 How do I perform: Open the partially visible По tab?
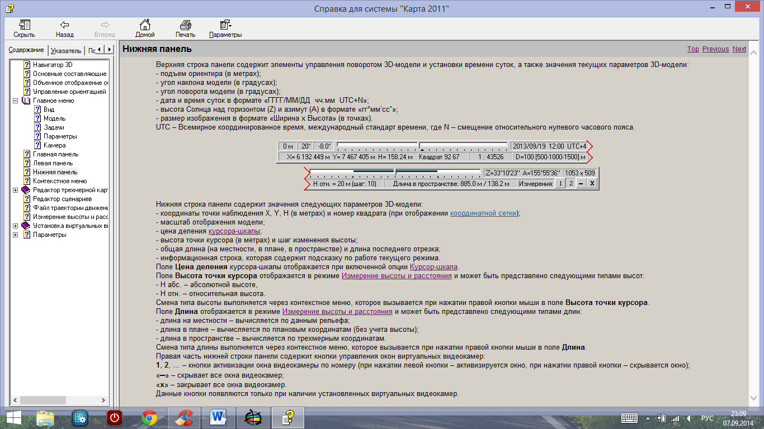click(91, 50)
